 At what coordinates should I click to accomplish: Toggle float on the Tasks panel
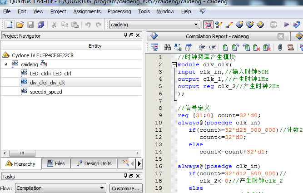point(132,176)
